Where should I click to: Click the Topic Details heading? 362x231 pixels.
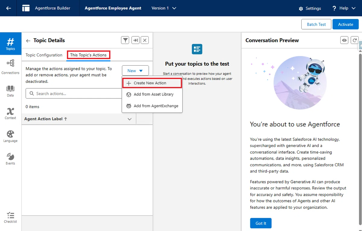[49, 40]
